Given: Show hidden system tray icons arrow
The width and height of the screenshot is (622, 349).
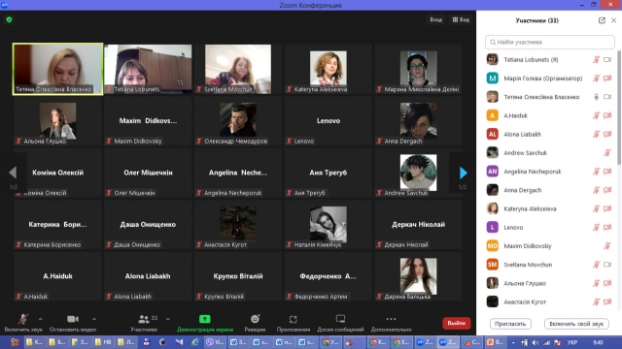Looking at the screenshot, I should point(513,342).
